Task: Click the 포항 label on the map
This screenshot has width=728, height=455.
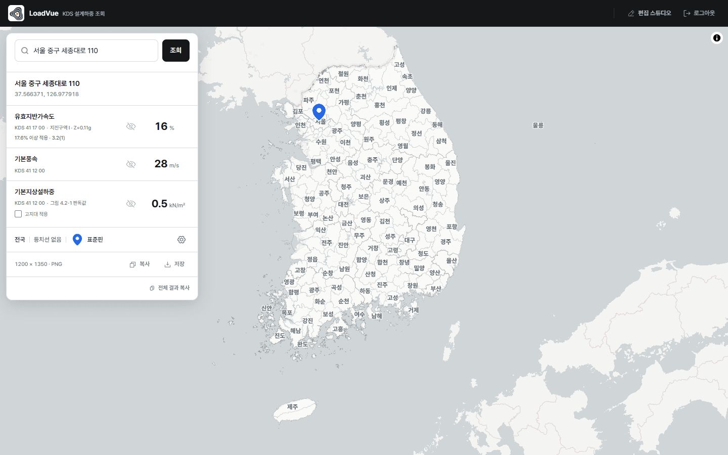Action: click(x=452, y=226)
